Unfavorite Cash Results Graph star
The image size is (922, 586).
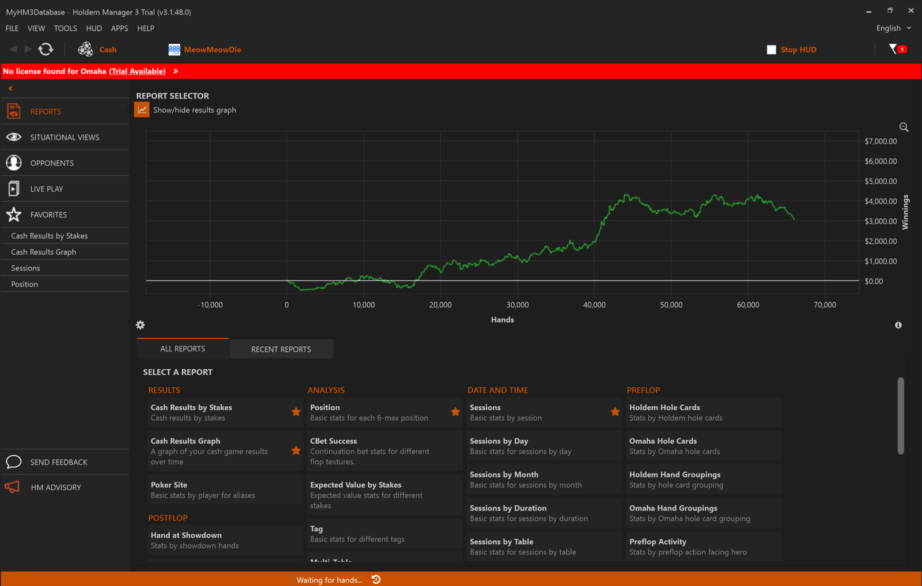tap(296, 451)
